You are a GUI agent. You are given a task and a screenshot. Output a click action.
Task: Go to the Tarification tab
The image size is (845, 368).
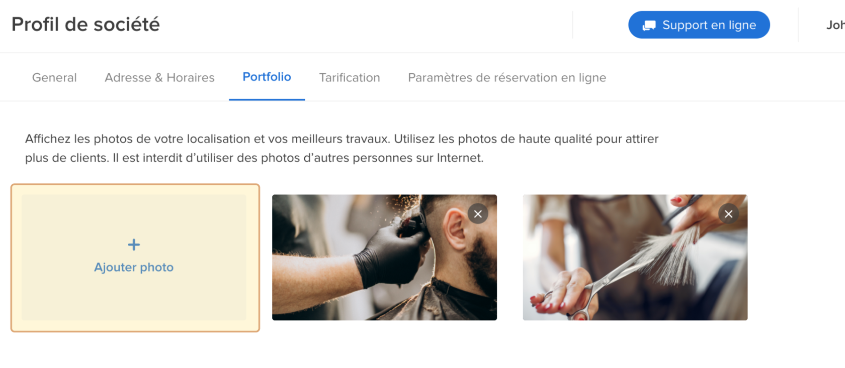click(350, 77)
